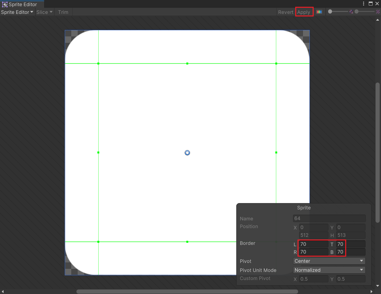
Task: Open the Pivot Unit Mode Normalized dropdown
Action: [x=329, y=270]
